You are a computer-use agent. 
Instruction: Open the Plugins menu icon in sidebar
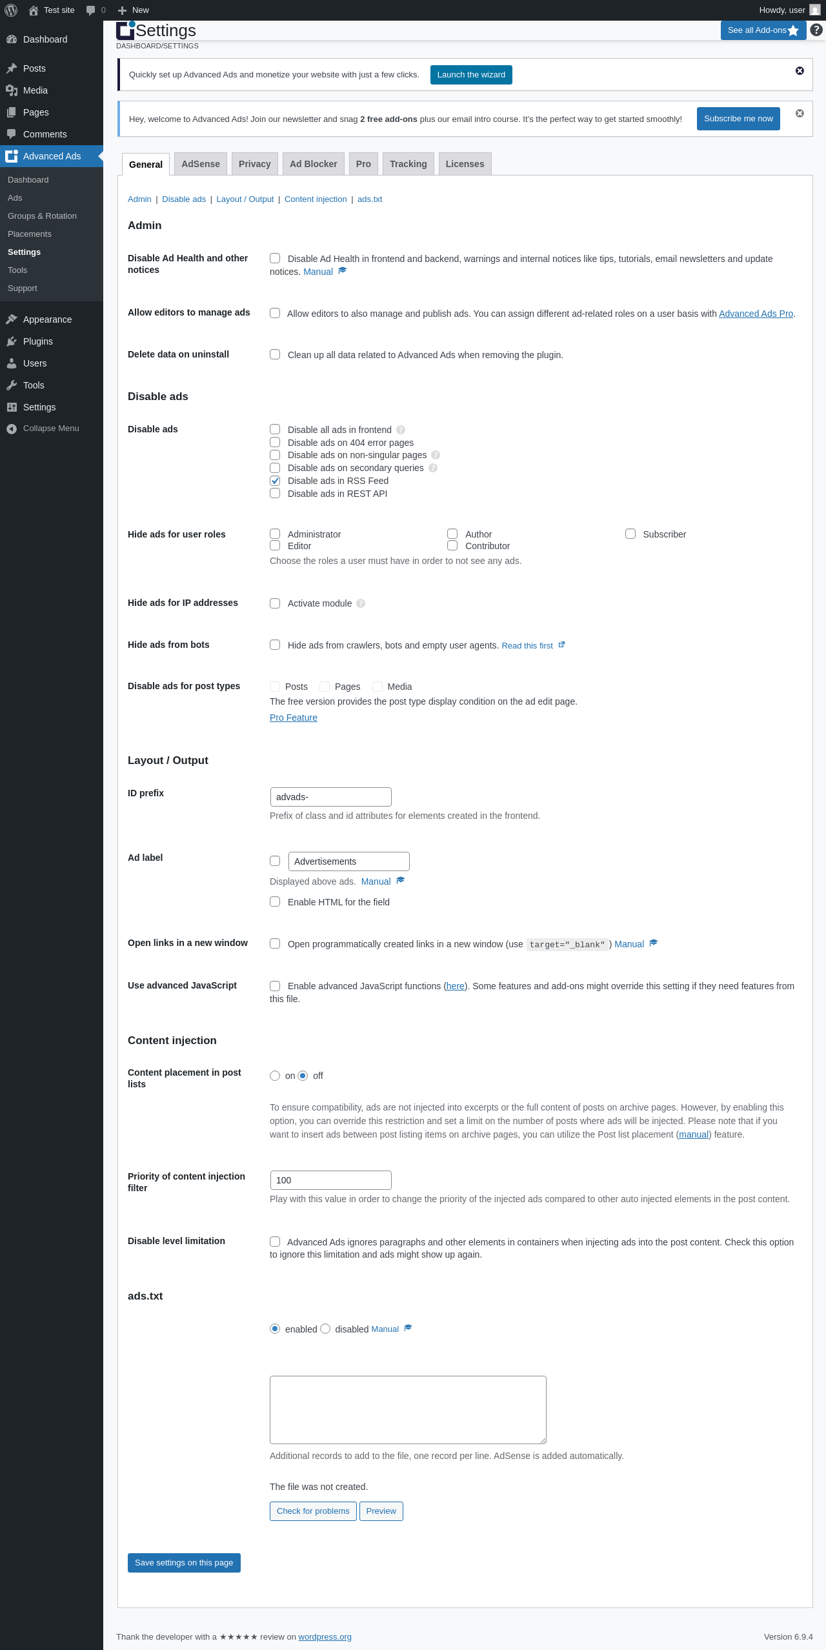pyautogui.click(x=12, y=341)
